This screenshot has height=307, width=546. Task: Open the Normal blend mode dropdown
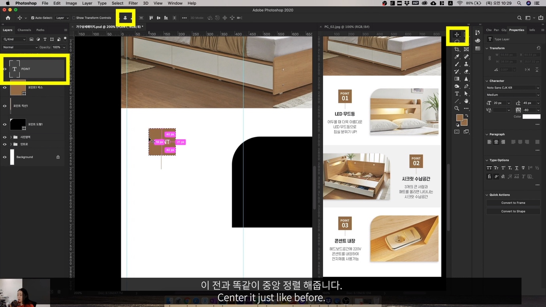coord(20,47)
